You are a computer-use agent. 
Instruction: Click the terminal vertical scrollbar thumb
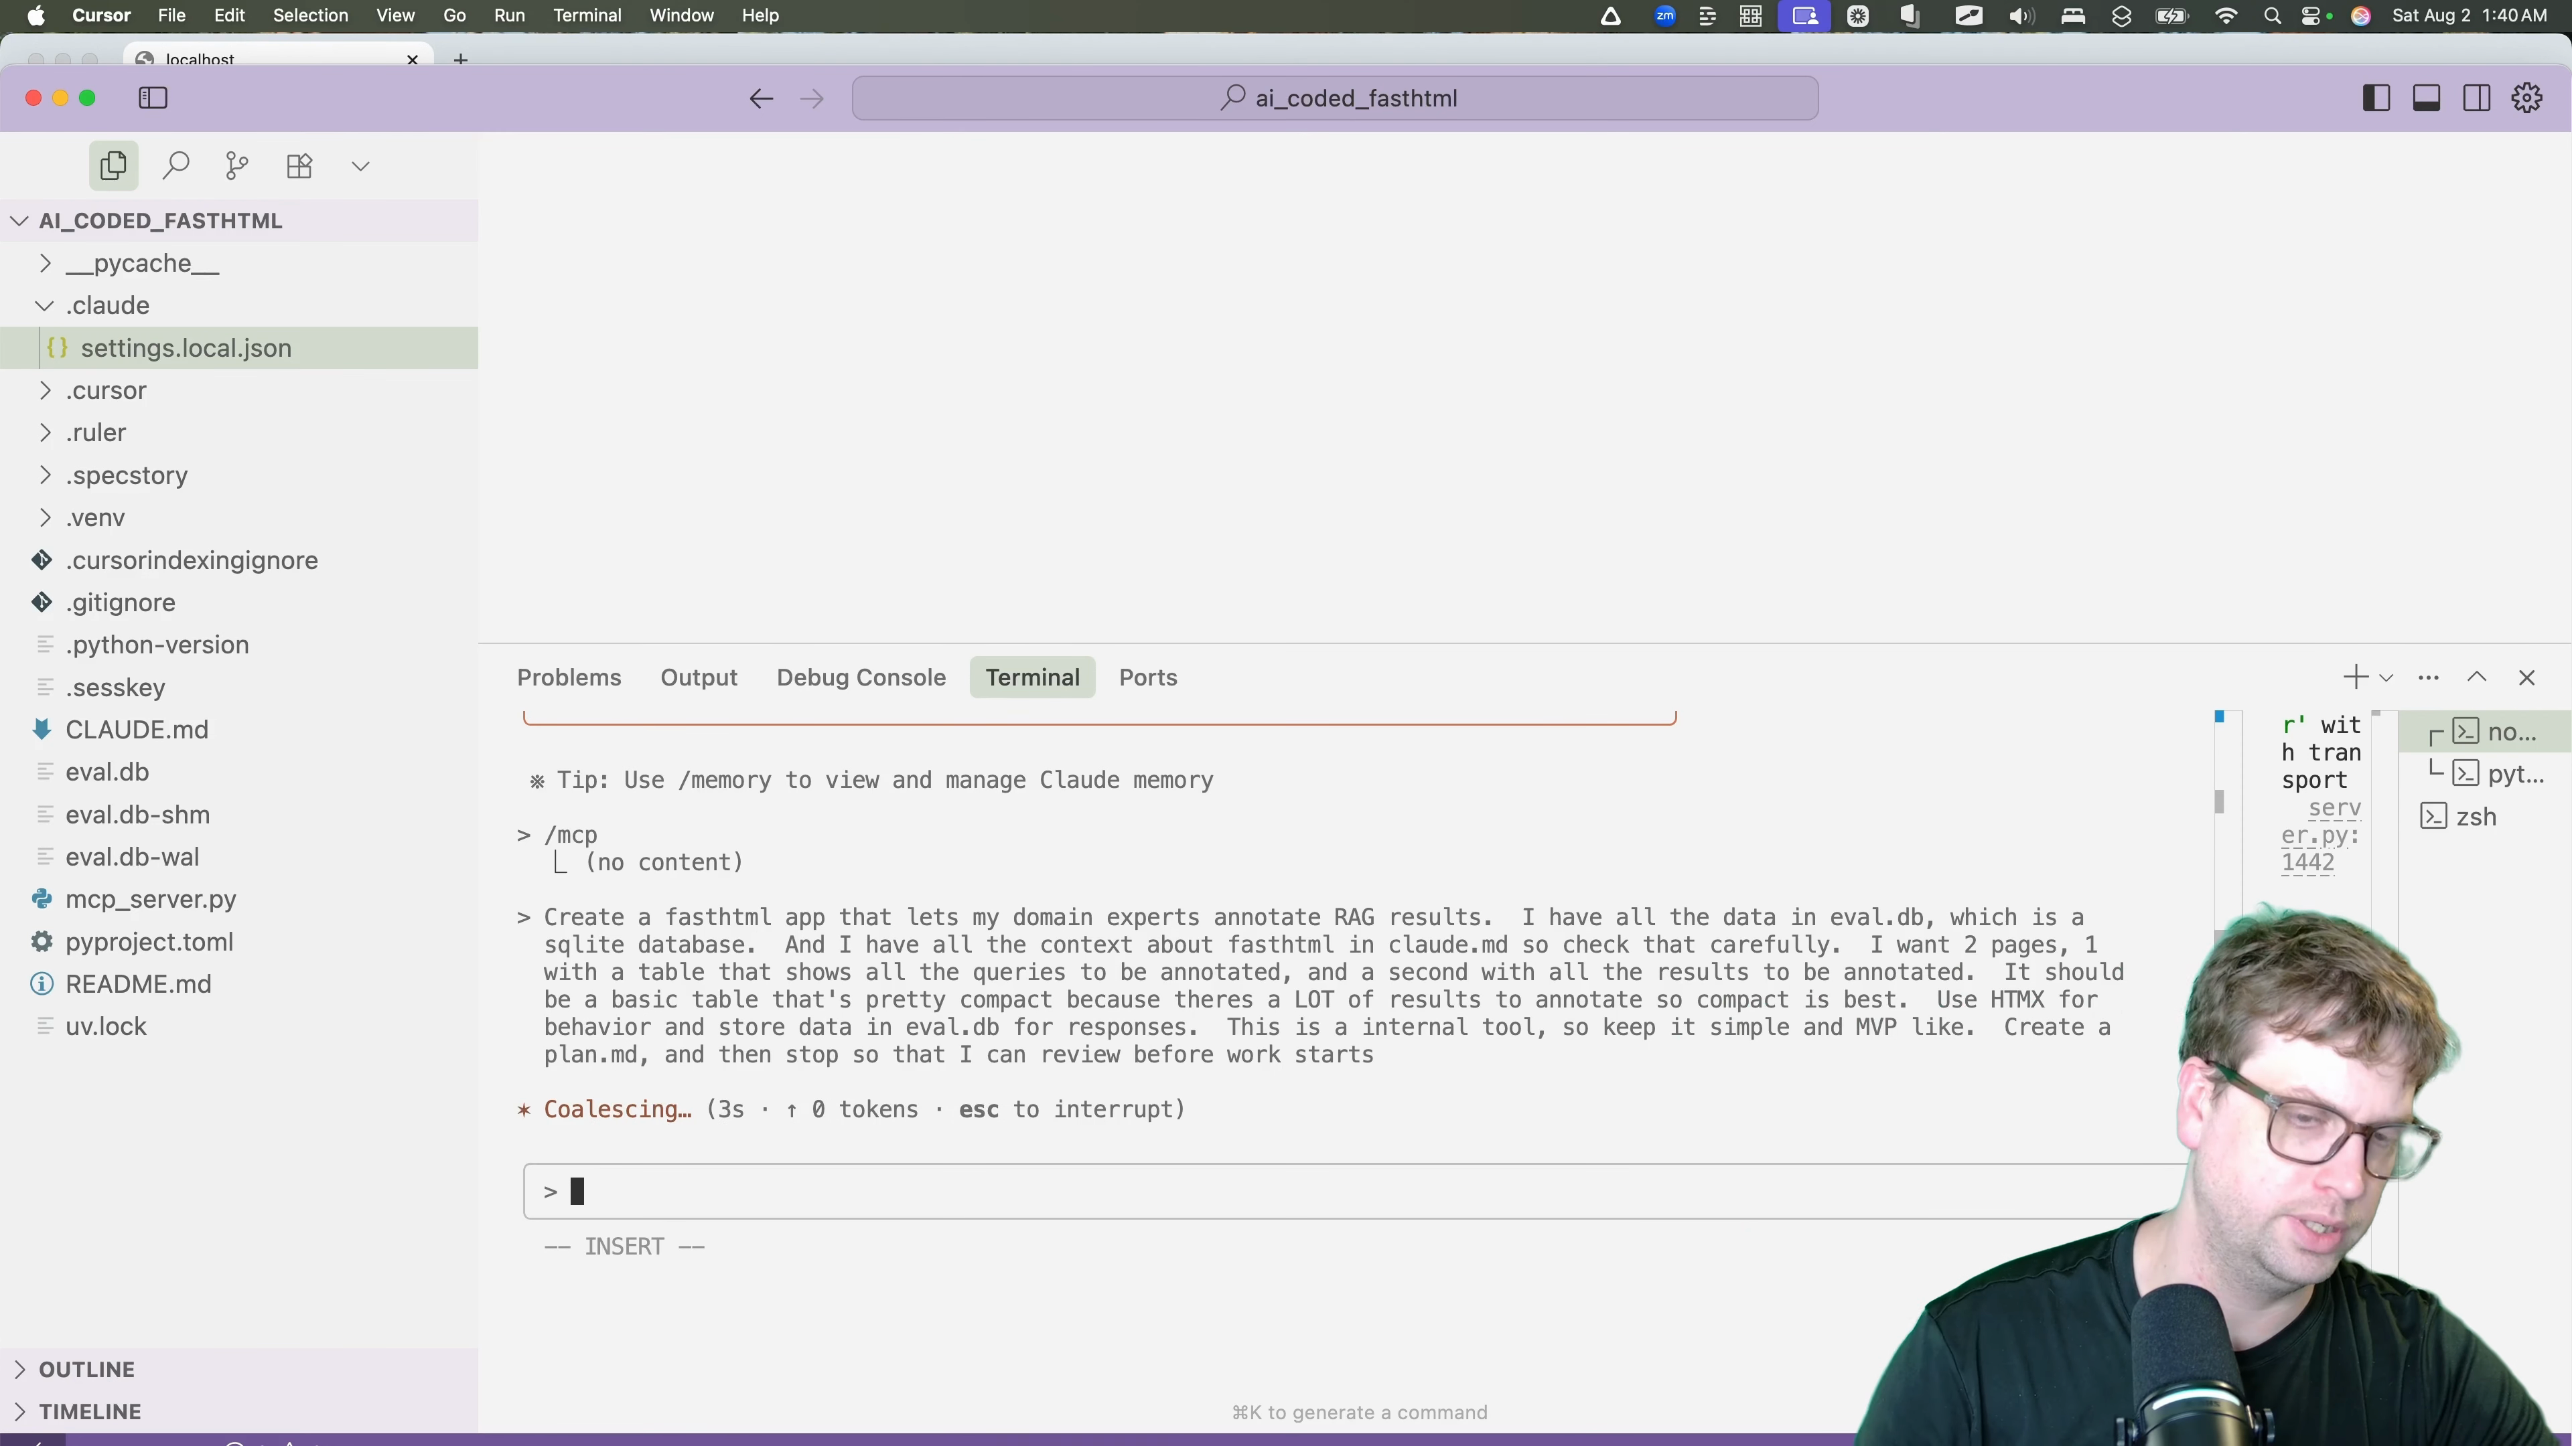[2220, 801]
